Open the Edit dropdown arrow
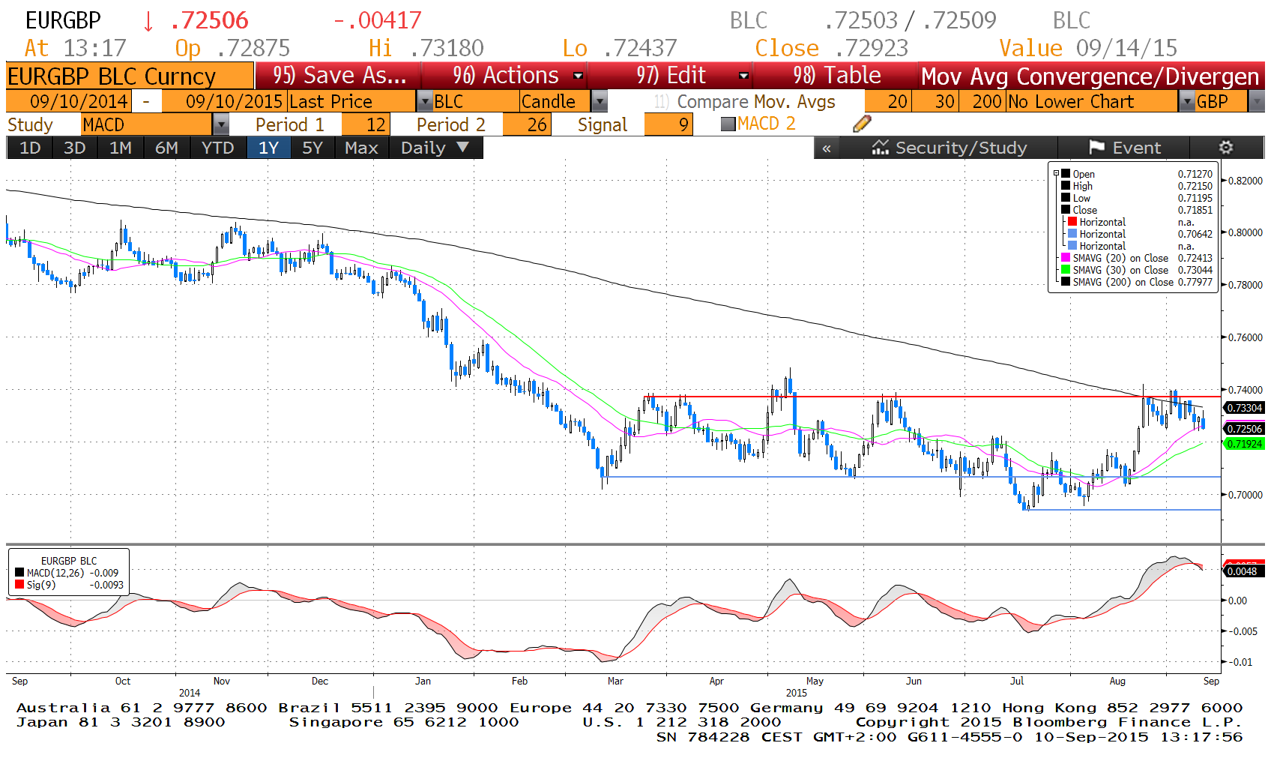The width and height of the screenshot is (1271, 758). coord(743,76)
